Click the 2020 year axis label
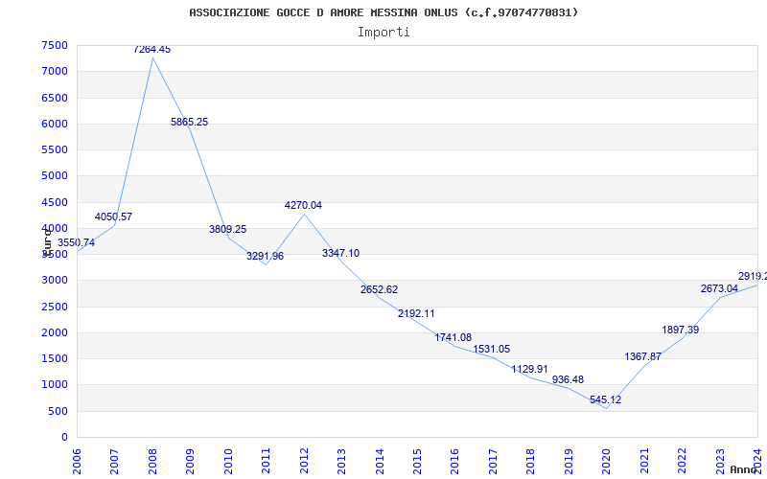767x479 pixels. tap(607, 461)
